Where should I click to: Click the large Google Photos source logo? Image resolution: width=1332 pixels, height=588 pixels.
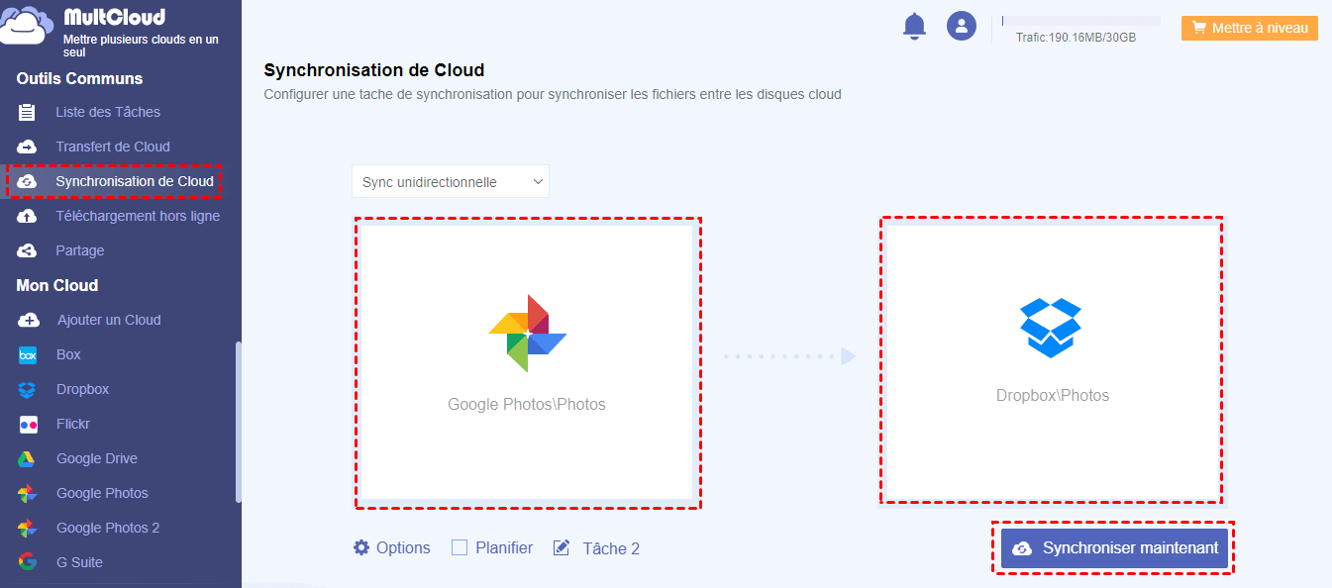(527, 333)
